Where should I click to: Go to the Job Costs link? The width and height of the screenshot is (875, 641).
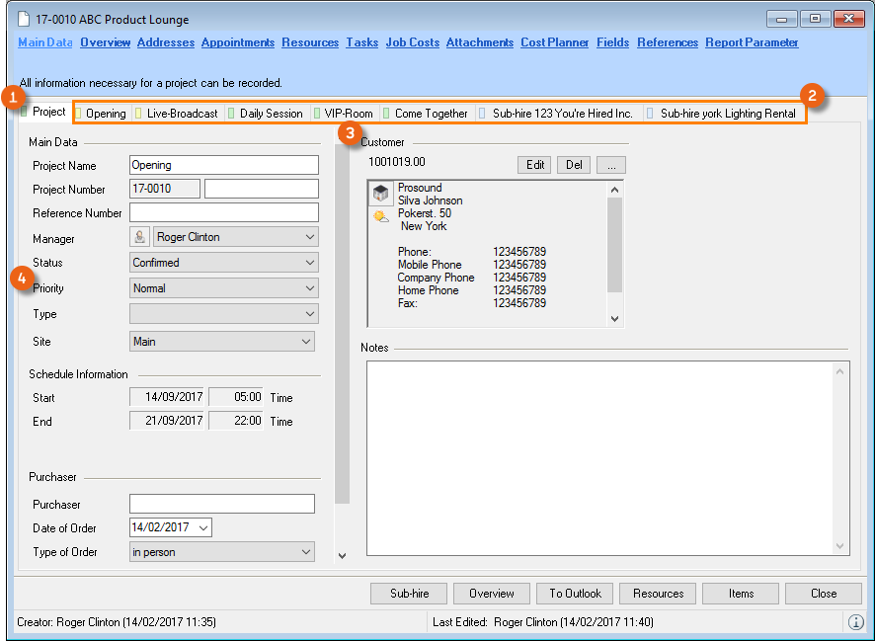pyautogui.click(x=412, y=42)
